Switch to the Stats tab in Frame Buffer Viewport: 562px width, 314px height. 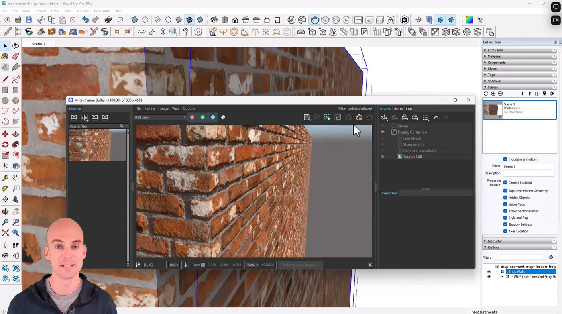(398, 108)
